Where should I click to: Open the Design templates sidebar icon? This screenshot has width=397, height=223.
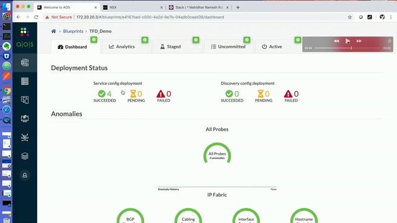point(25,100)
